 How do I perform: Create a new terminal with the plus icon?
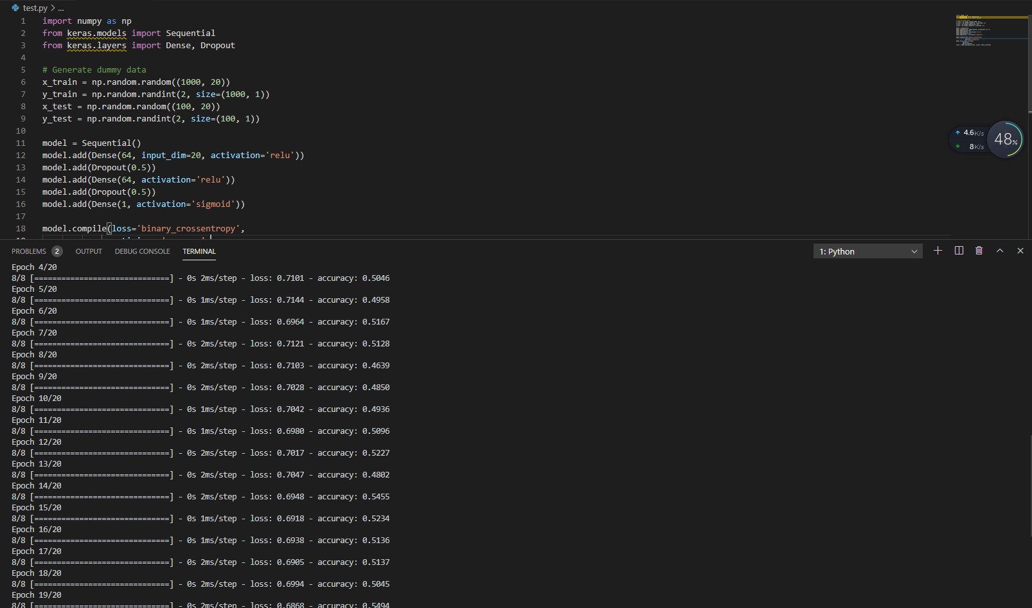[938, 251]
